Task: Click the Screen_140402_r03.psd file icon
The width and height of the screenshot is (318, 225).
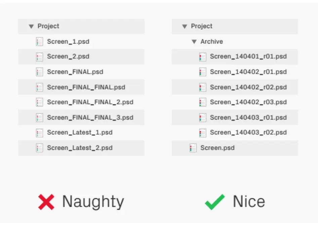Action: click(x=203, y=102)
